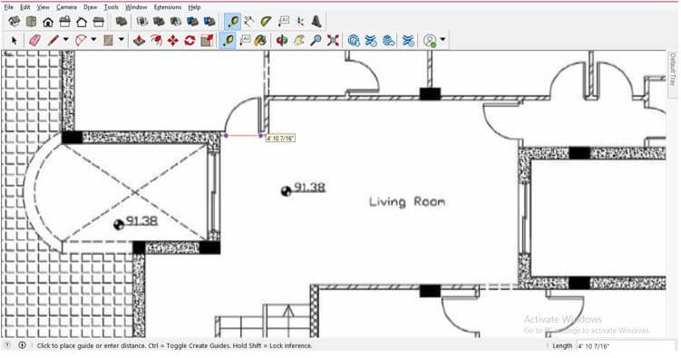Open the 3D Warehouse icon
This screenshot has width=681, height=358.
[x=354, y=41]
